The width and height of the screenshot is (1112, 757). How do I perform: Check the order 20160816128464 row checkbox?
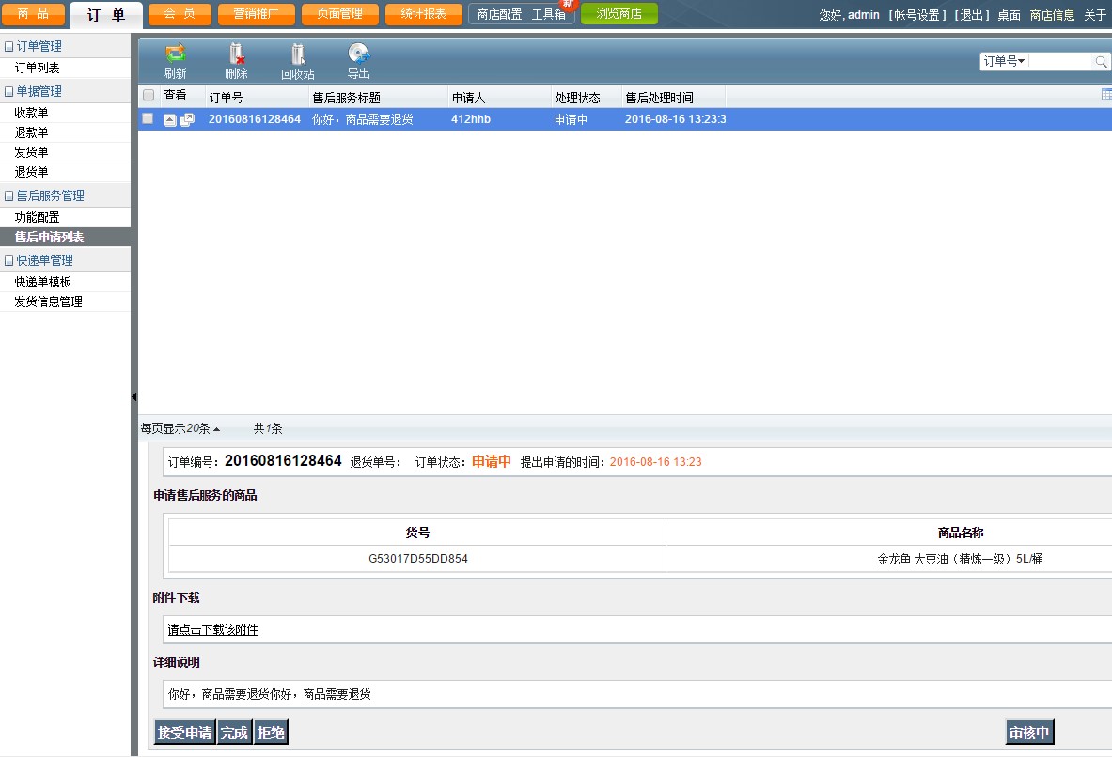point(148,118)
